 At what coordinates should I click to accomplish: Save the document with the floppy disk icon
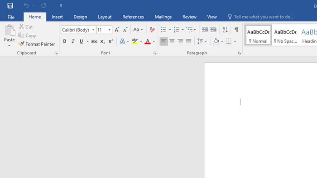click(x=10, y=5)
